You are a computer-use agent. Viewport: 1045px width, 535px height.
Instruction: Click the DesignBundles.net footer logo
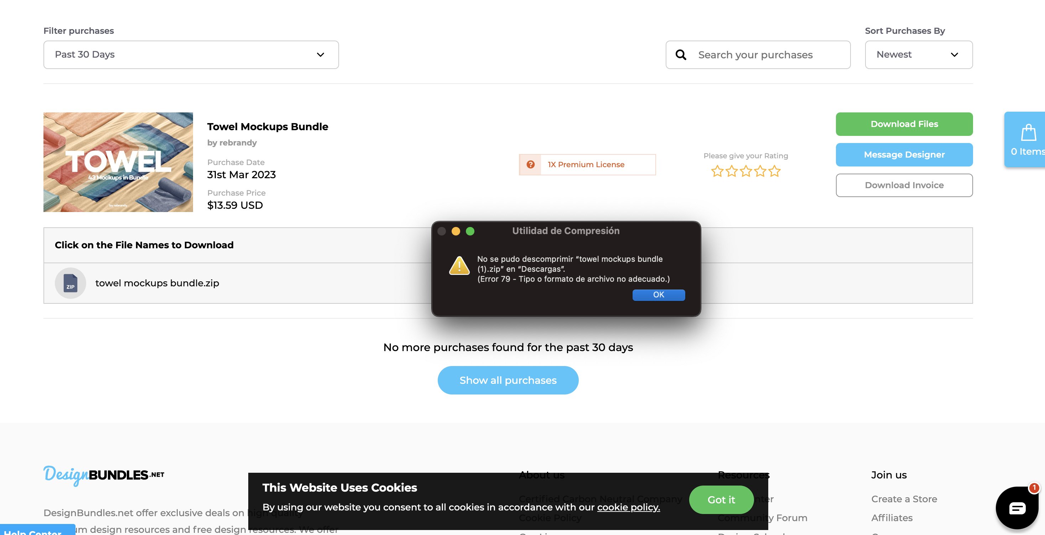pyautogui.click(x=104, y=475)
